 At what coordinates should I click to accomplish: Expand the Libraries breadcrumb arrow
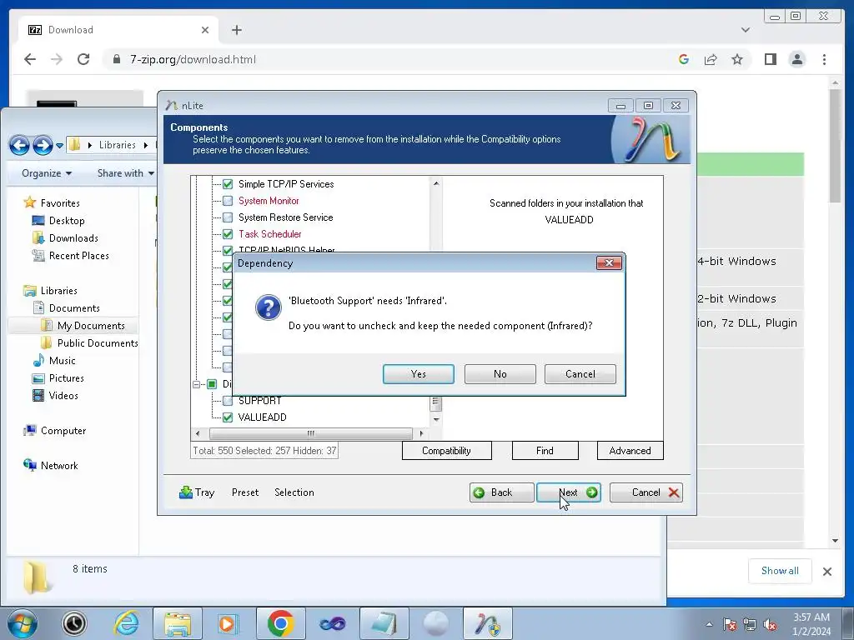[146, 145]
